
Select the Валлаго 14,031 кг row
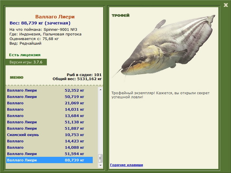[50, 109]
